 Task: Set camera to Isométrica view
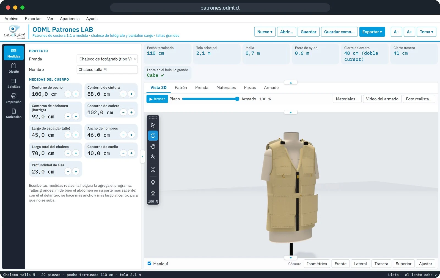[x=317, y=264]
